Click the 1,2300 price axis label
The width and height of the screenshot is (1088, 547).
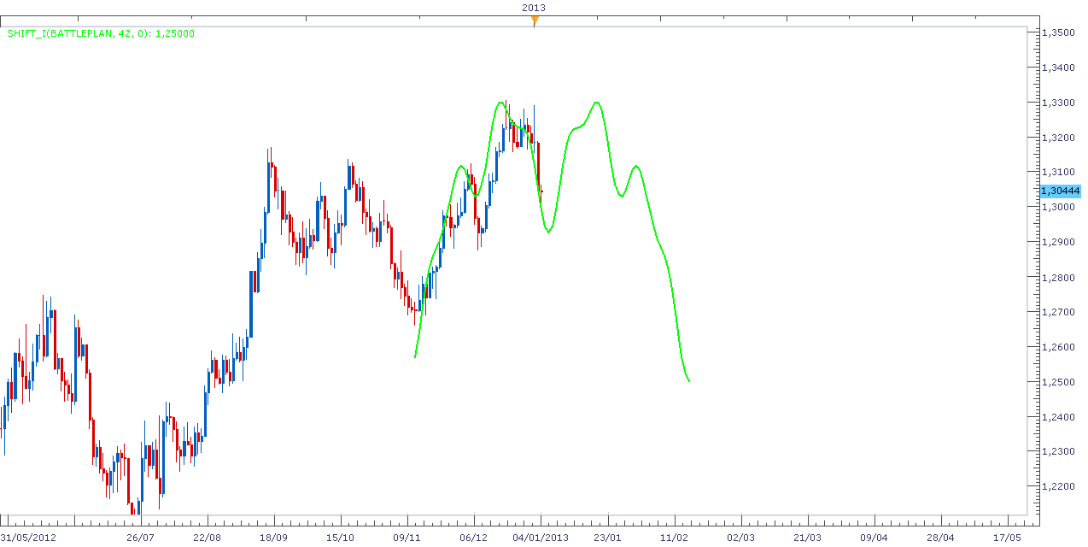click(1060, 451)
